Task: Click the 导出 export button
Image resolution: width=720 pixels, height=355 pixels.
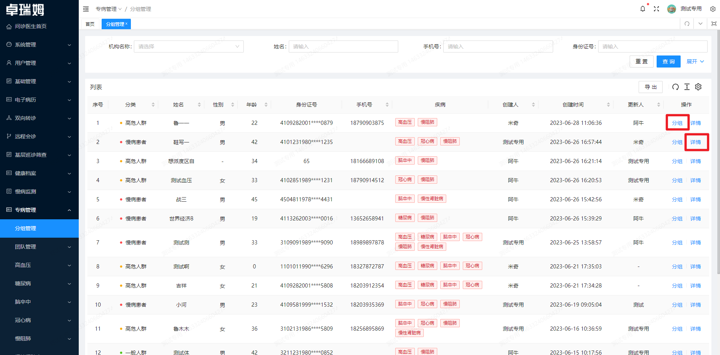Action: tap(650, 87)
